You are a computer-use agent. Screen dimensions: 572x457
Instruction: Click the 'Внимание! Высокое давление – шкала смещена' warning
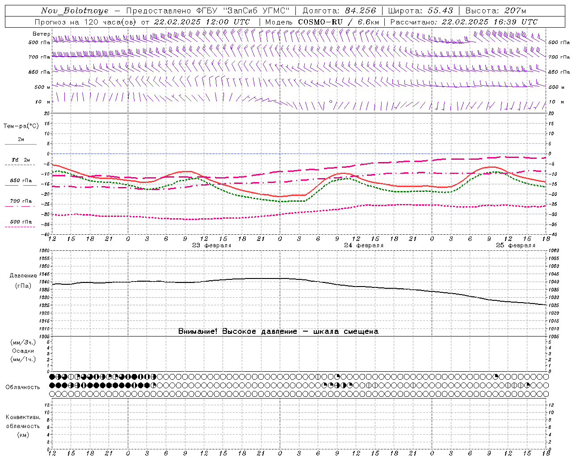point(278,332)
